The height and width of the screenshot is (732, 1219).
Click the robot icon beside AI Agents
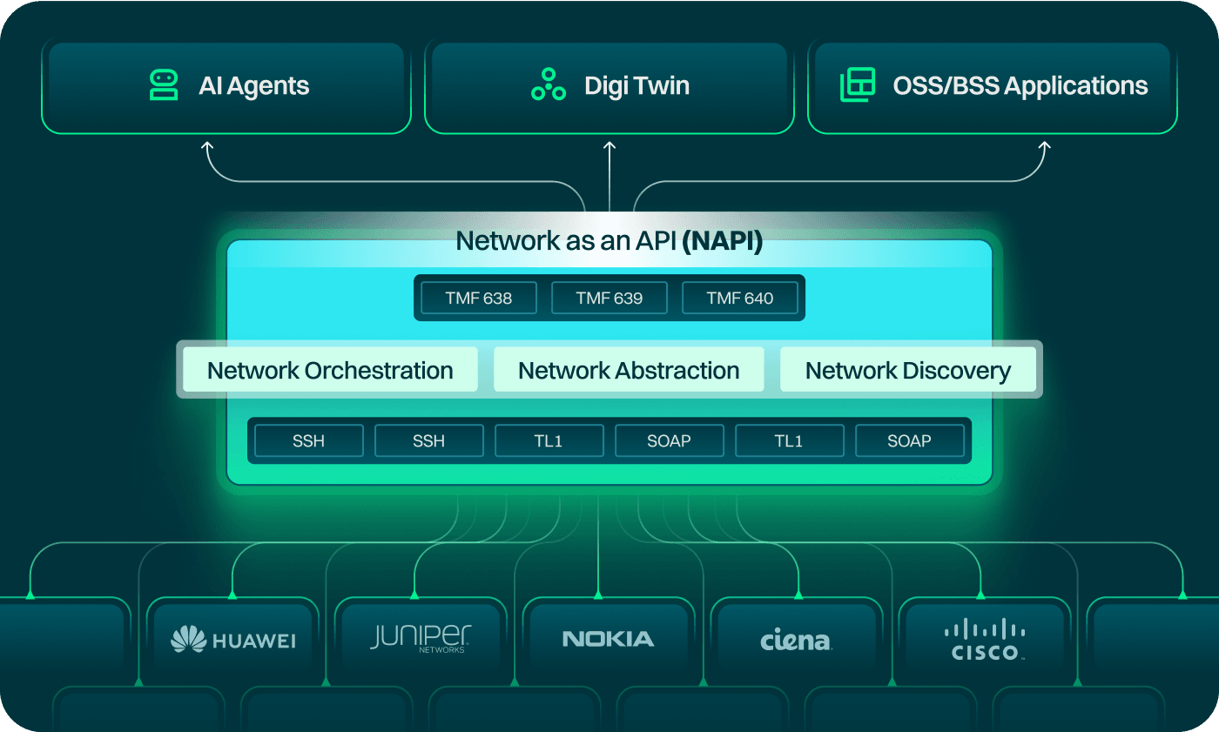pos(164,85)
